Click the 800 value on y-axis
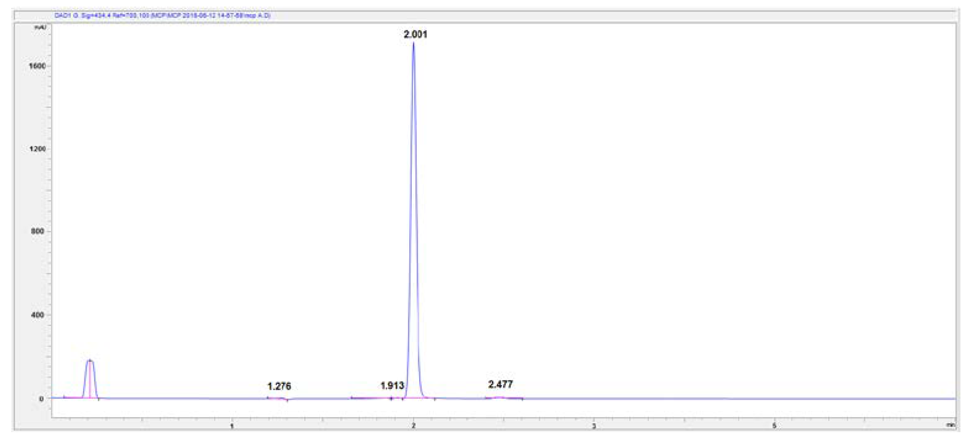Screen dimensions: 970x442 coord(38,231)
